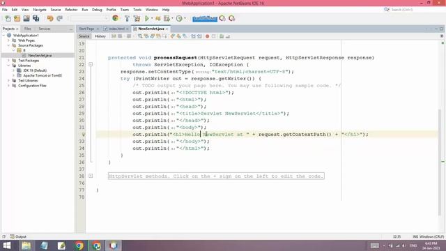This screenshot has width=446, height=251.
Task: Click the Undo toolbar icon
Action: (x=50, y=19)
